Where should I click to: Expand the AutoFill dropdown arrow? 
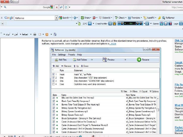(x=156, y=18)
